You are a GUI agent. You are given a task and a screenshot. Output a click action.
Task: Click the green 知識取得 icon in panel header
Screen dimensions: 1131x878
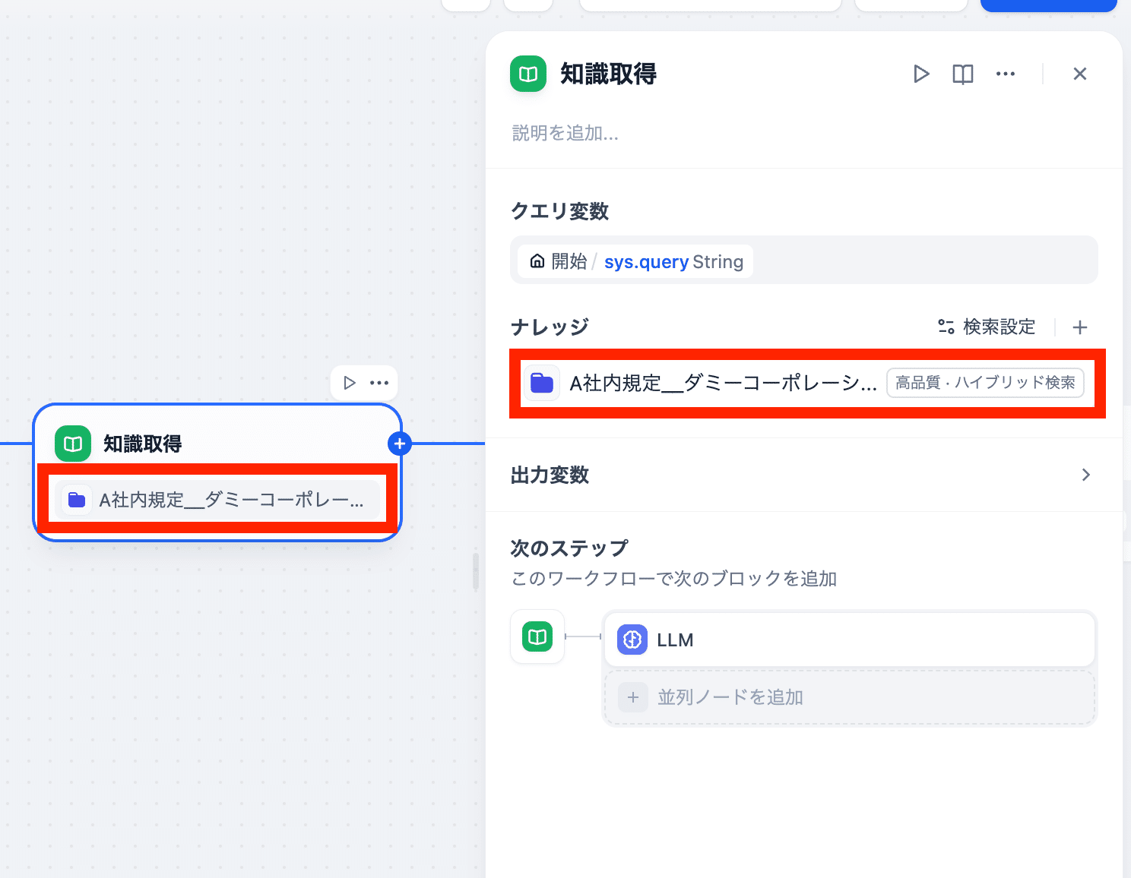pos(528,74)
